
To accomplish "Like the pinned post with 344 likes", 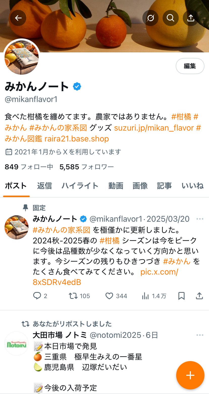I will click(116, 296).
